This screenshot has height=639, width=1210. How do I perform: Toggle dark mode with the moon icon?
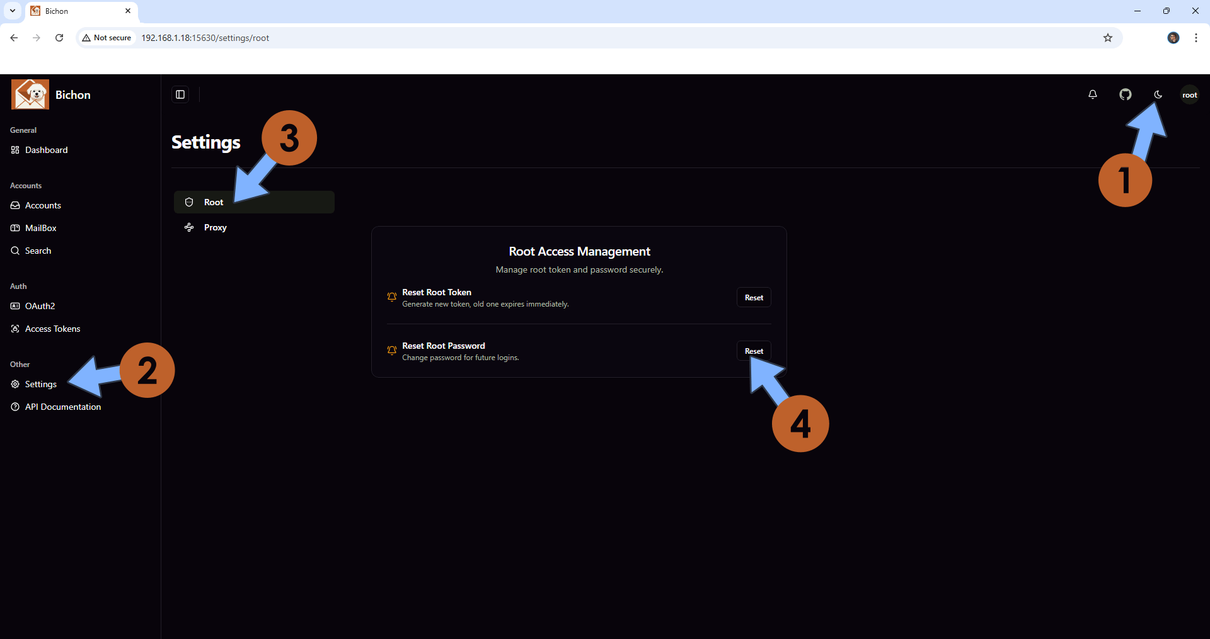point(1158,94)
